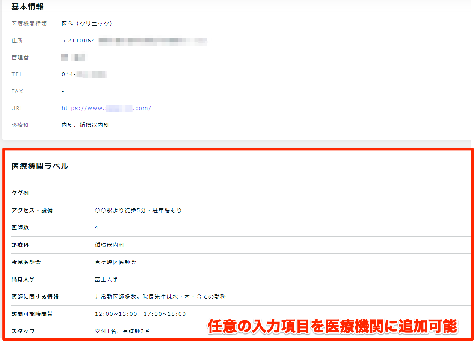This screenshot has height=341, width=474.
Task: Select the value 循環器内科
Action: click(109, 245)
